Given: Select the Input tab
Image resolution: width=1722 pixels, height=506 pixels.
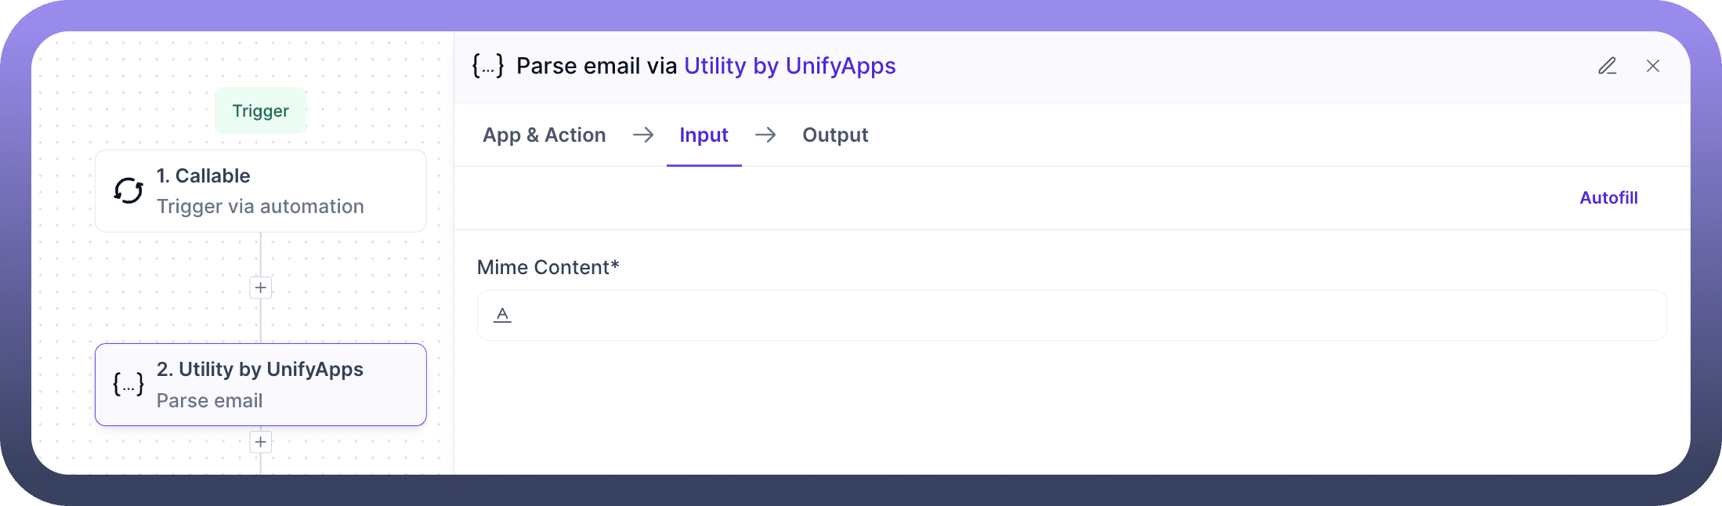Looking at the screenshot, I should coord(704,136).
